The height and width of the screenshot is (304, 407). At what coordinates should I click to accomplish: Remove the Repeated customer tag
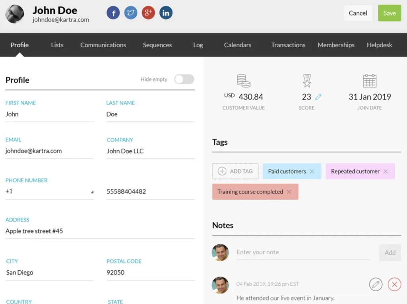(x=386, y=171)
